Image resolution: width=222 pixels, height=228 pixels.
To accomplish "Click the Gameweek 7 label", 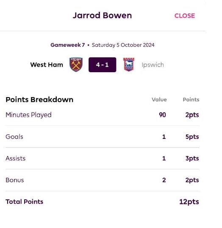I will [68, 45].
